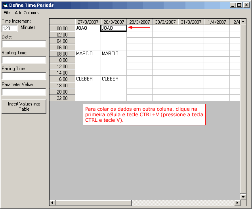Click the Define Time Periods window icon

tap(5, 5)
